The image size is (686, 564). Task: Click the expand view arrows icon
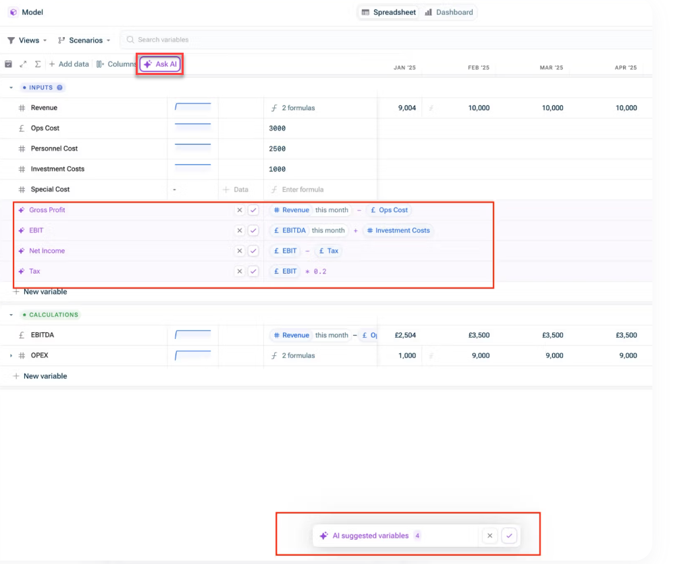(22, 63)
